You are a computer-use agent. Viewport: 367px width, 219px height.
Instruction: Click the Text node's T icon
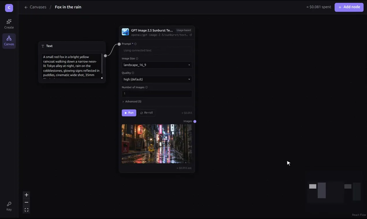(43, 46)
